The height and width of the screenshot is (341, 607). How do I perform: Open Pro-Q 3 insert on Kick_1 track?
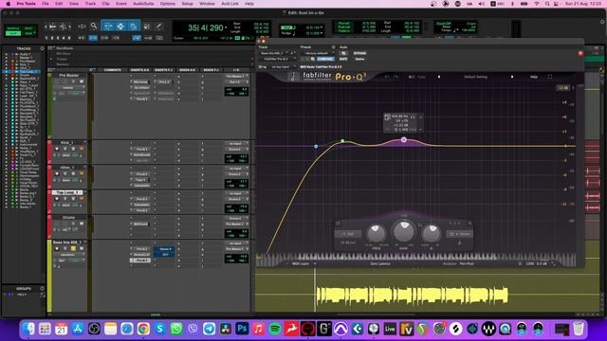coord(141,150)
